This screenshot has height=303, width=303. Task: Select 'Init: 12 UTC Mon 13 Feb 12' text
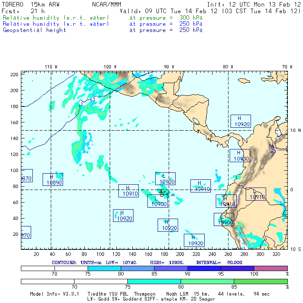[x=254, y=5]
